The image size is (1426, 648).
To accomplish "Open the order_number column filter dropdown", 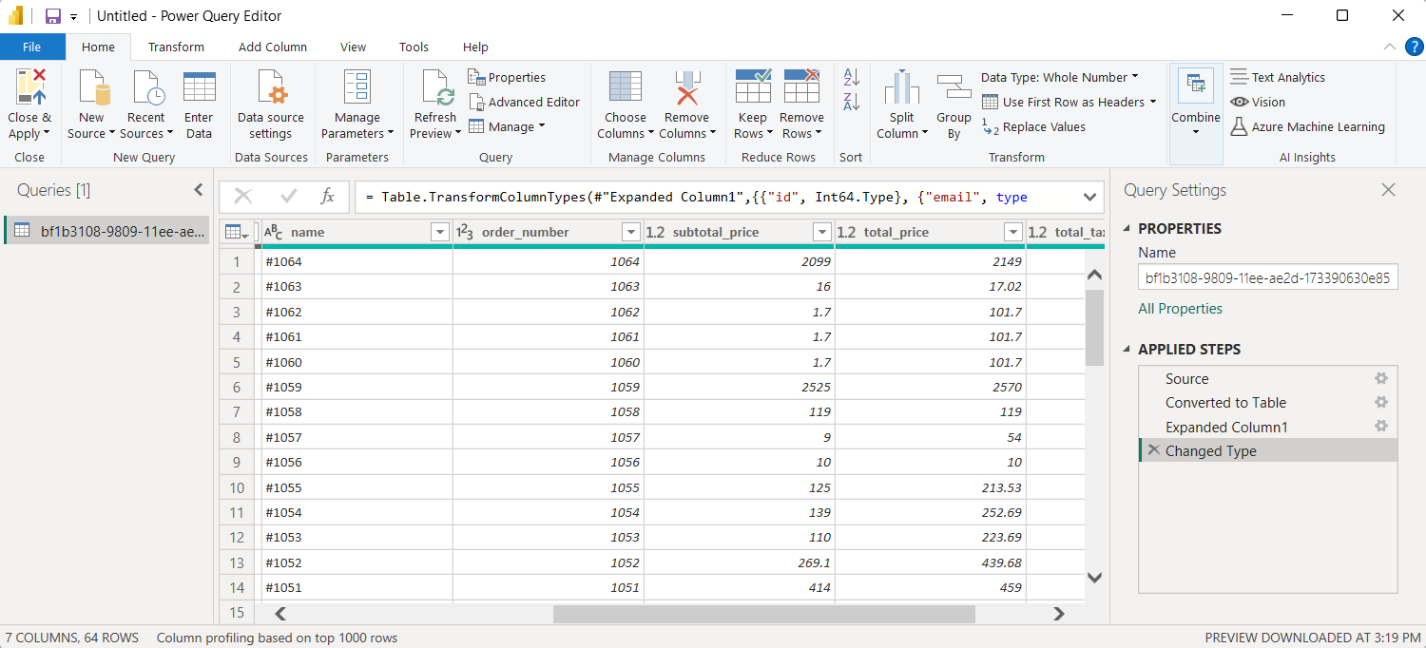I will click(x=630, y=232).
